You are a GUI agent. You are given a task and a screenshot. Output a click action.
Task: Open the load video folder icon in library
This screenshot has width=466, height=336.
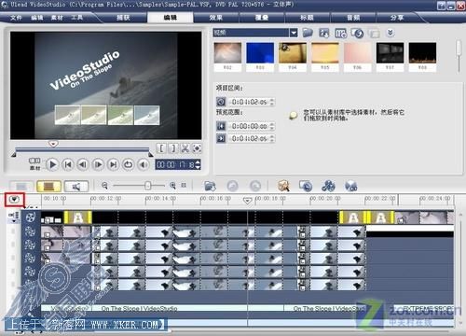pyautogui.click(x=308, y=33)
